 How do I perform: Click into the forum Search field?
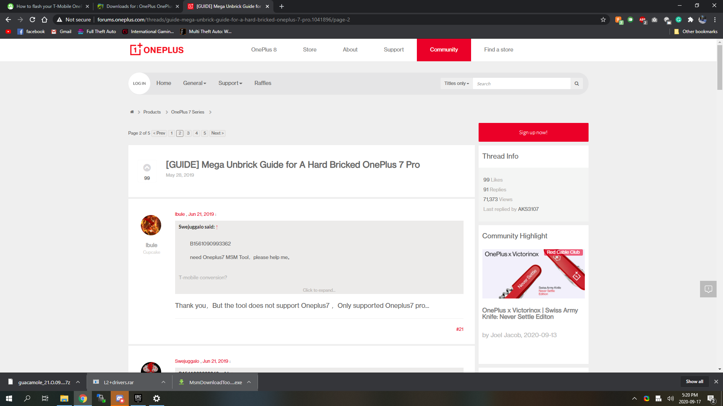coord(522,83)
